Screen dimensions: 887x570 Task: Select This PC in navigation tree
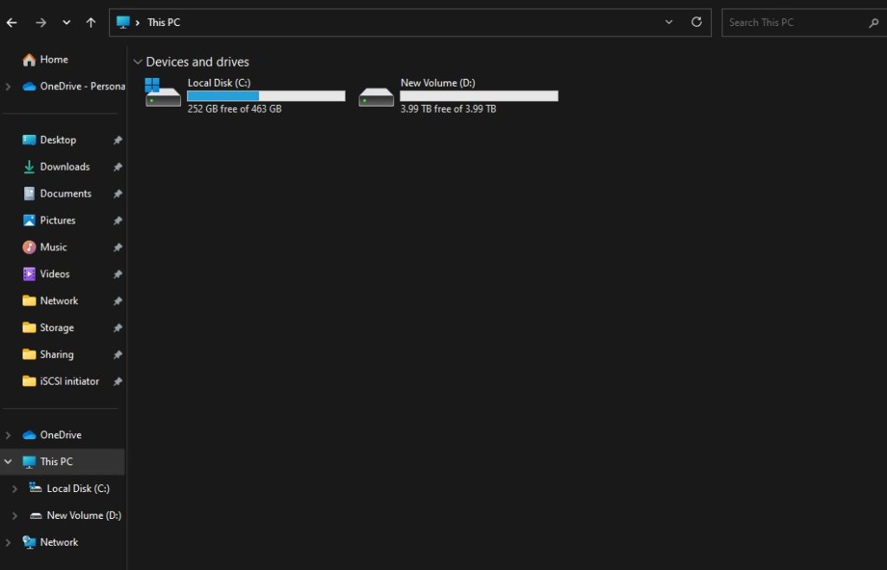[56, 462]
